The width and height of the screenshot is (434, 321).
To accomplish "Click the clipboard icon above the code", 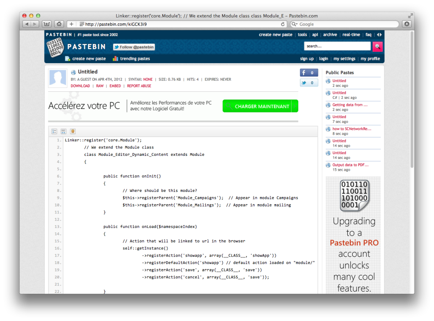I will click(73, 131).
